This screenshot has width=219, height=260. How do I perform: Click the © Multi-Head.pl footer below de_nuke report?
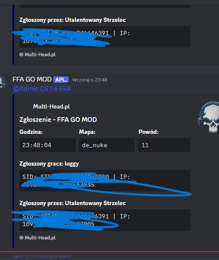pyautogui.click(x=37, y=238)
